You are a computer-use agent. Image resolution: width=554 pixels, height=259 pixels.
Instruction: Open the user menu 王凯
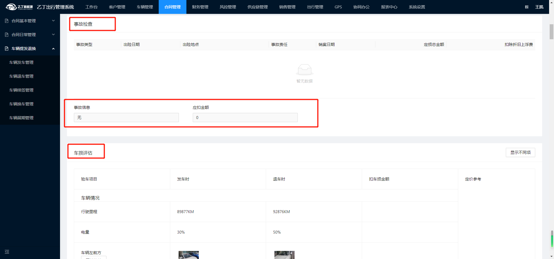coord(539,7)
